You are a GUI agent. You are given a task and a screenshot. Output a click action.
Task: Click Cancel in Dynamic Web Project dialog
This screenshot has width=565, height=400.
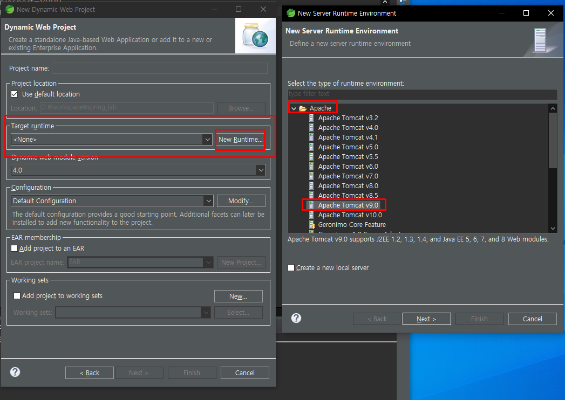[x=244, y=373]
